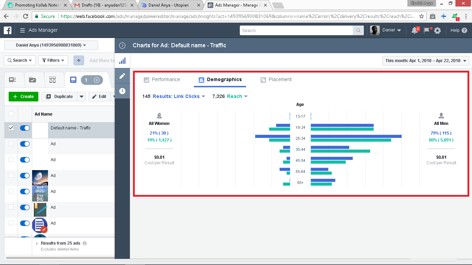Click the blue pinwheel extension icon
472x265 pixels.
click(x=444, y=16)
